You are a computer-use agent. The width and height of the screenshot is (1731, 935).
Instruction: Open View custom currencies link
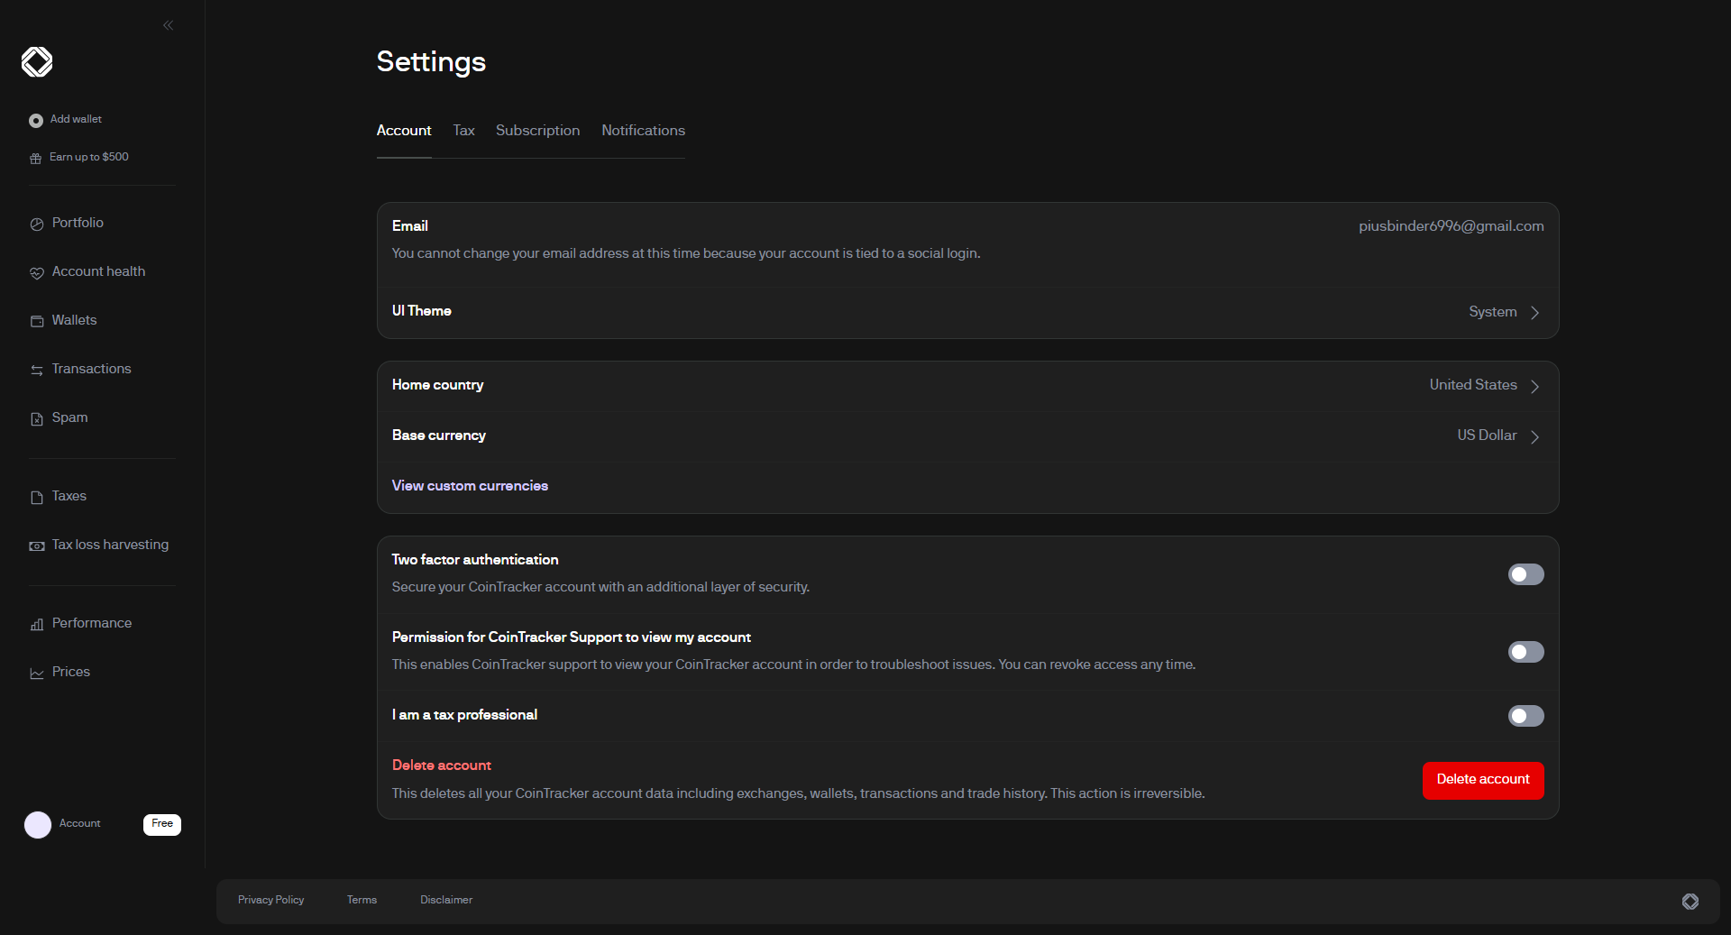click(470, 486)
